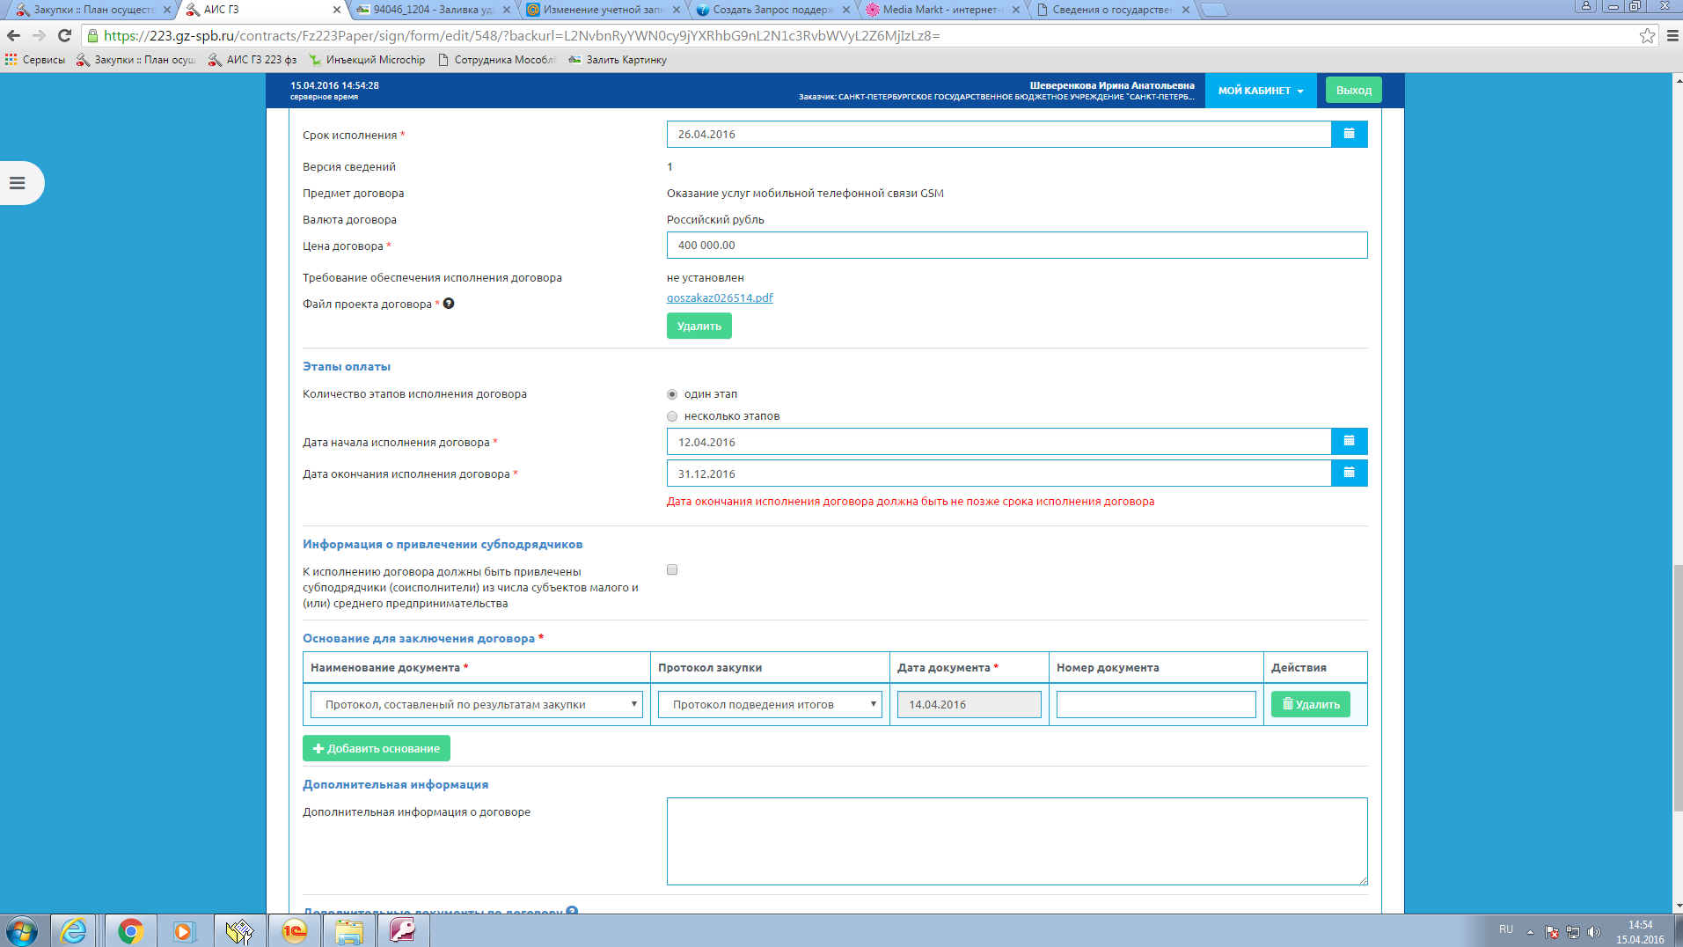This screenshot has width=1683, height=947.
Task: Click the Цена договора input field
Action: coord(1017,246)
